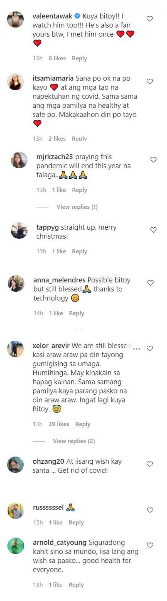Open more options on xelor_arevir's comment
This screenshot has width=167, height=601.
coord(137,349)
